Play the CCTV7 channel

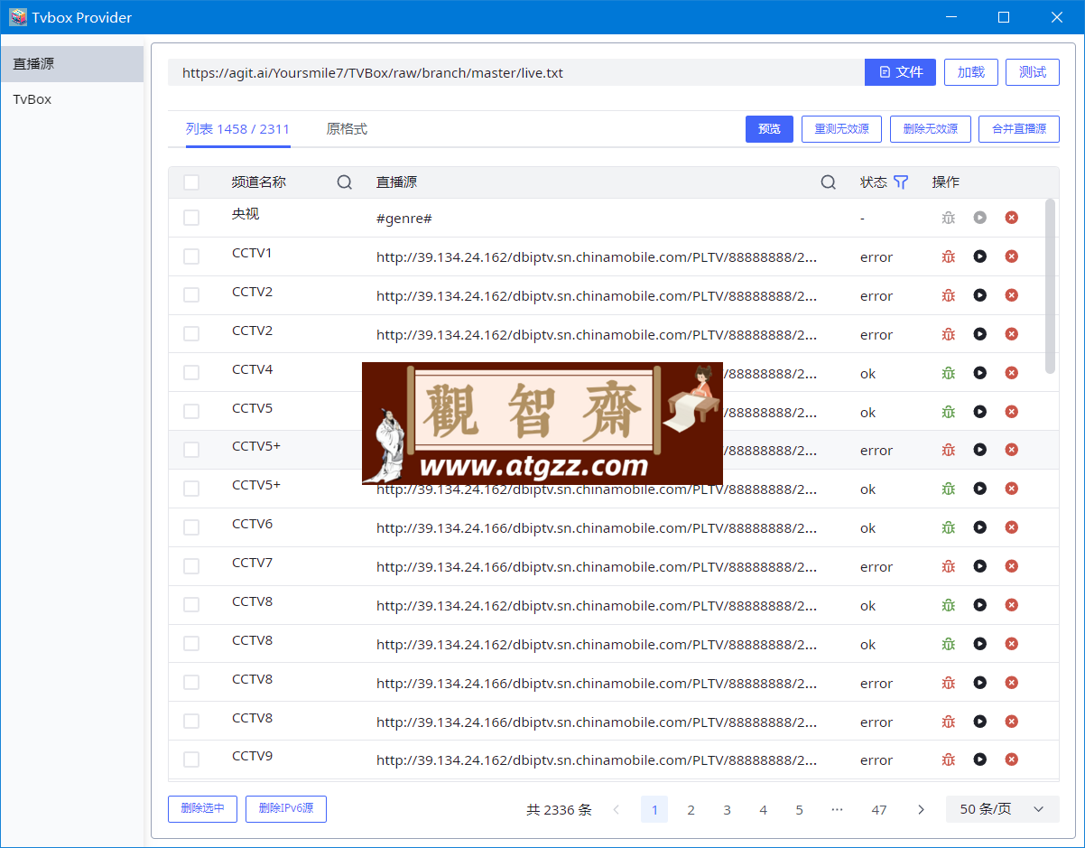[x=979, y=566]
